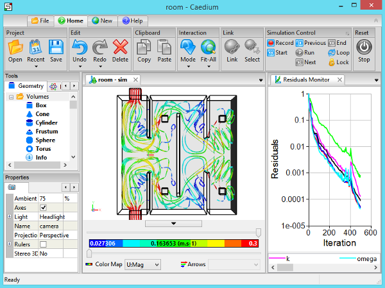Viewport: 385px width, 288px height.
Task: Click the lower color range slider handle
Action: click(x=89, y=253)
